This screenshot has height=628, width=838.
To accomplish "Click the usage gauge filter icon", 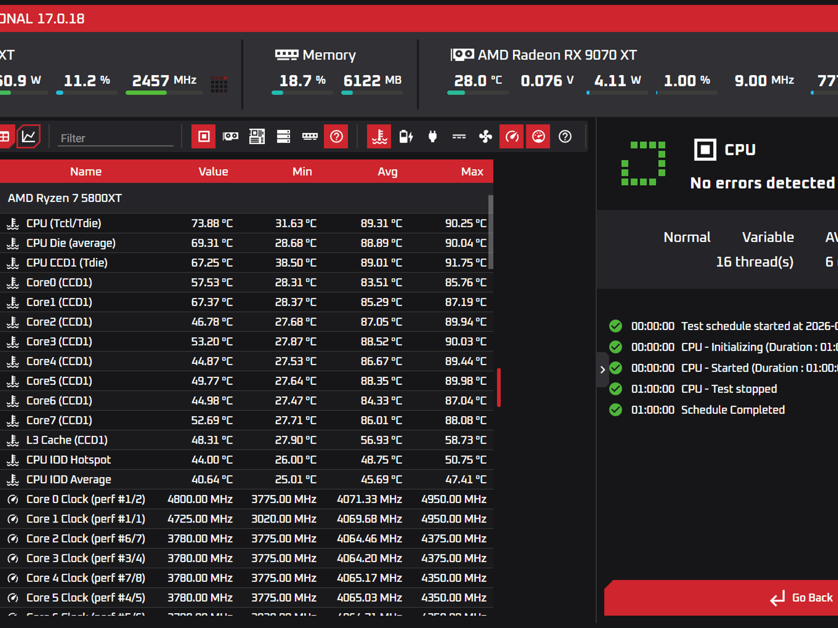I will point(538,136).
